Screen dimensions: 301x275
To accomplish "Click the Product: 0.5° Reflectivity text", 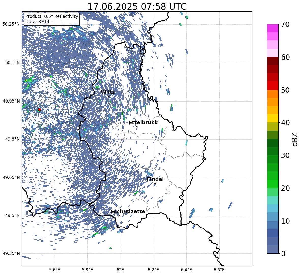I will coord(52,16).
